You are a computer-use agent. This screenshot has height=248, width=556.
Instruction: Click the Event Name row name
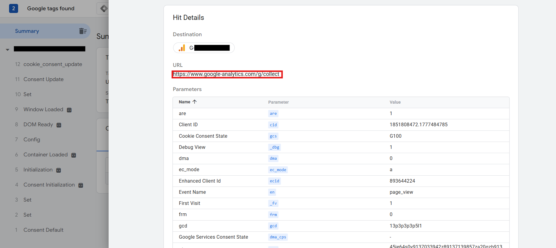click(192, 192)
